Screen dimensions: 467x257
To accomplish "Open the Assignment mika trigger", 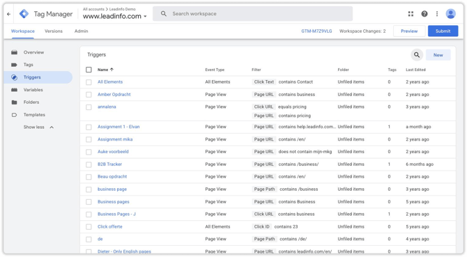I will click(x=115, y=139).
